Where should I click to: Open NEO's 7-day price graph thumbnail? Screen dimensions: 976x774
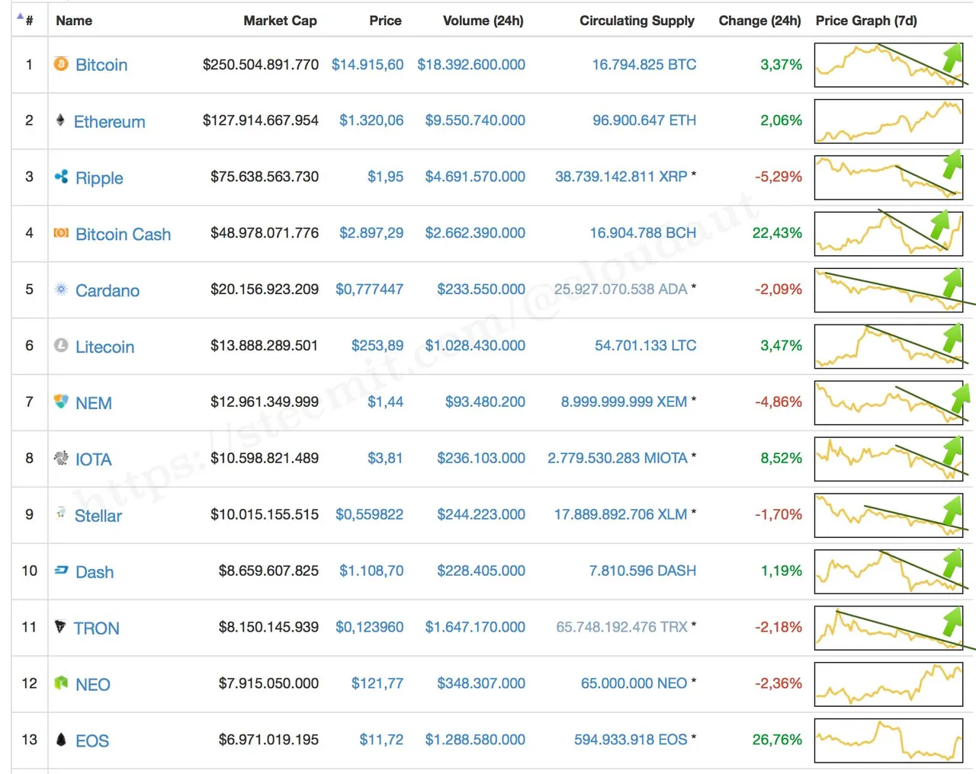click(x=889, y=685)
